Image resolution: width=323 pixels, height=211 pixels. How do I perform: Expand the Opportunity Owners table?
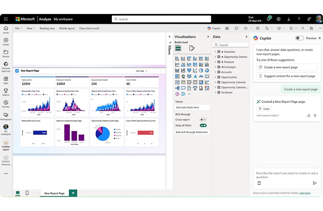pos(215,57)
